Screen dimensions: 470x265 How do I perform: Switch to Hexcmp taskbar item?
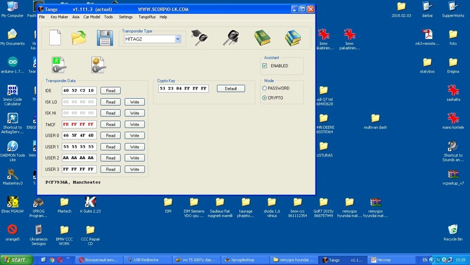pyautogui.click(x=390, y=260)
